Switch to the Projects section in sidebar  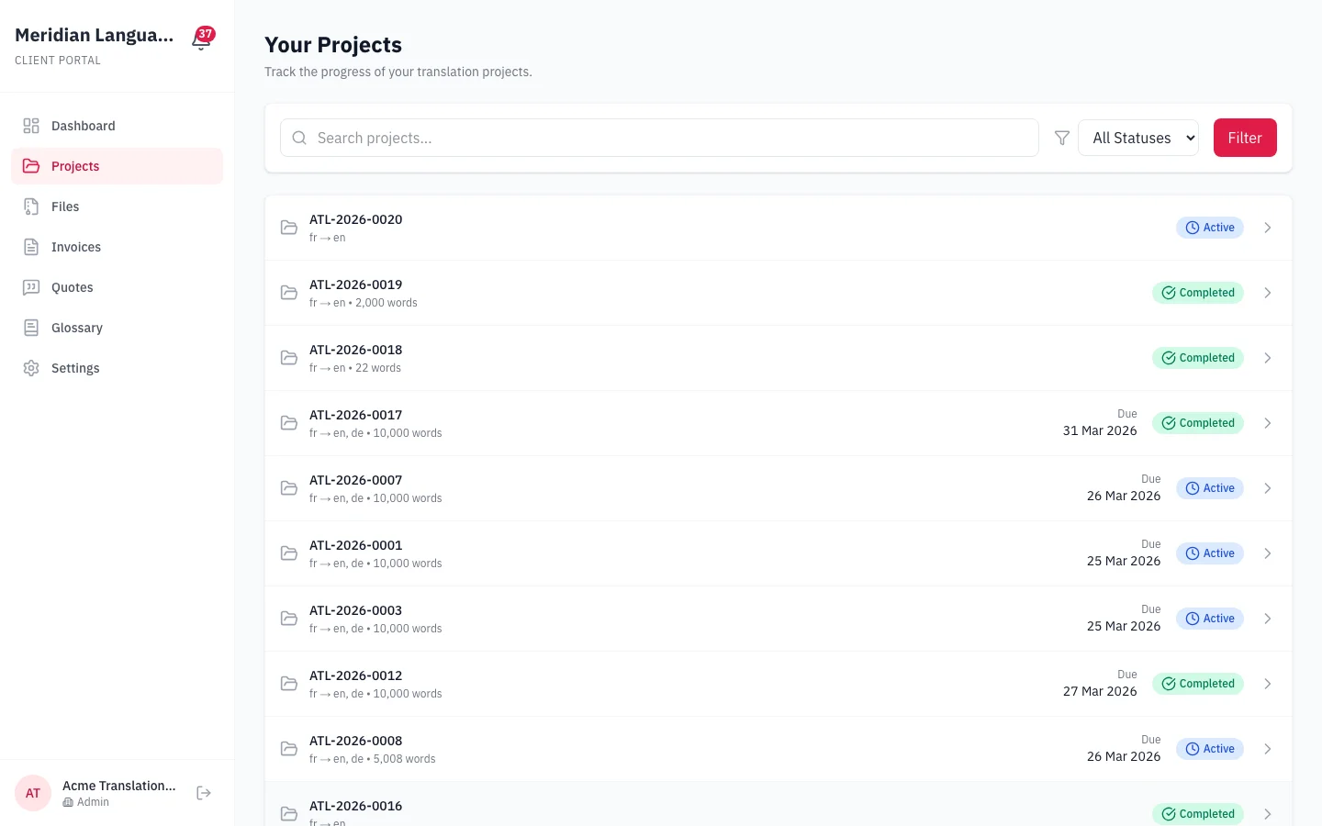tap(75, 166)
